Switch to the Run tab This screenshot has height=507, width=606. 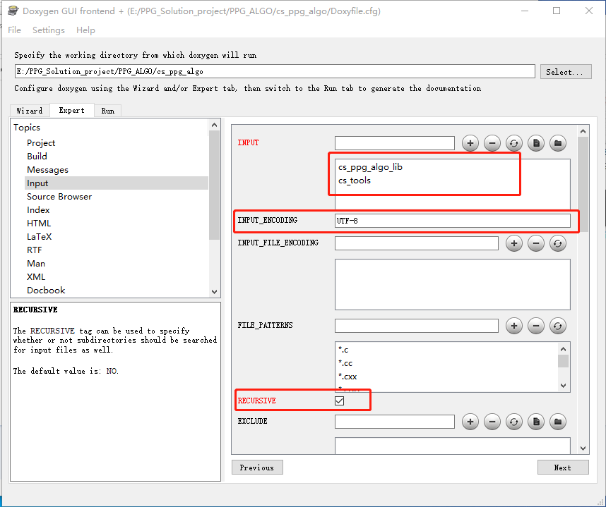tap(108, 111)
